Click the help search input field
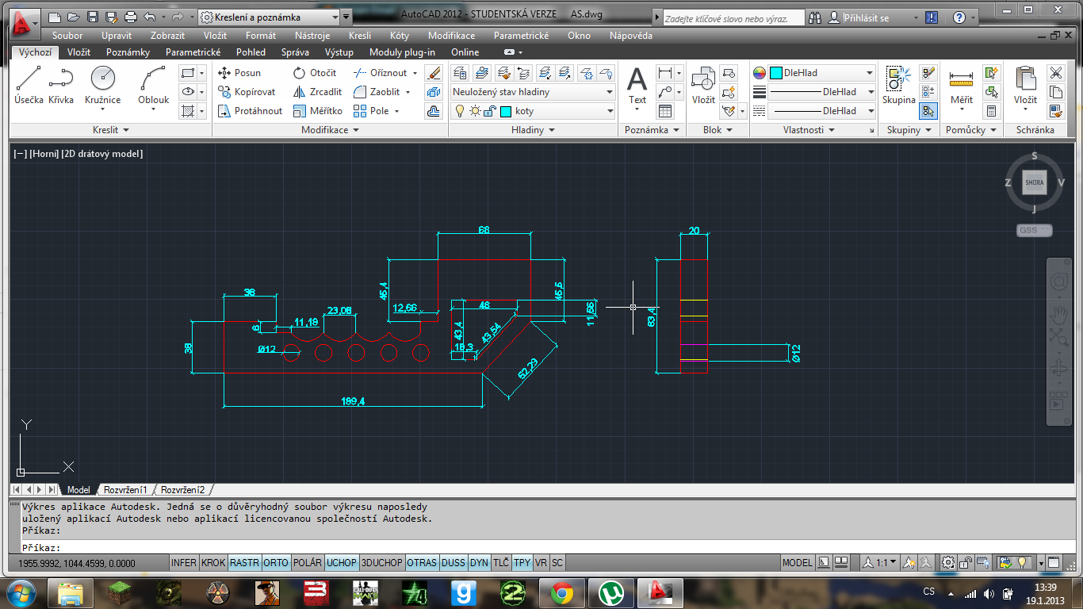This screenshot has width=1083, height=609. coord(732,17)
